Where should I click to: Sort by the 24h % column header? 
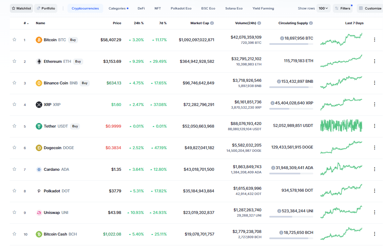(x=139, y=23)
